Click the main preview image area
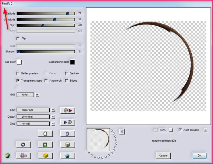Screen dimensions: 213x164 click(148, 66)
